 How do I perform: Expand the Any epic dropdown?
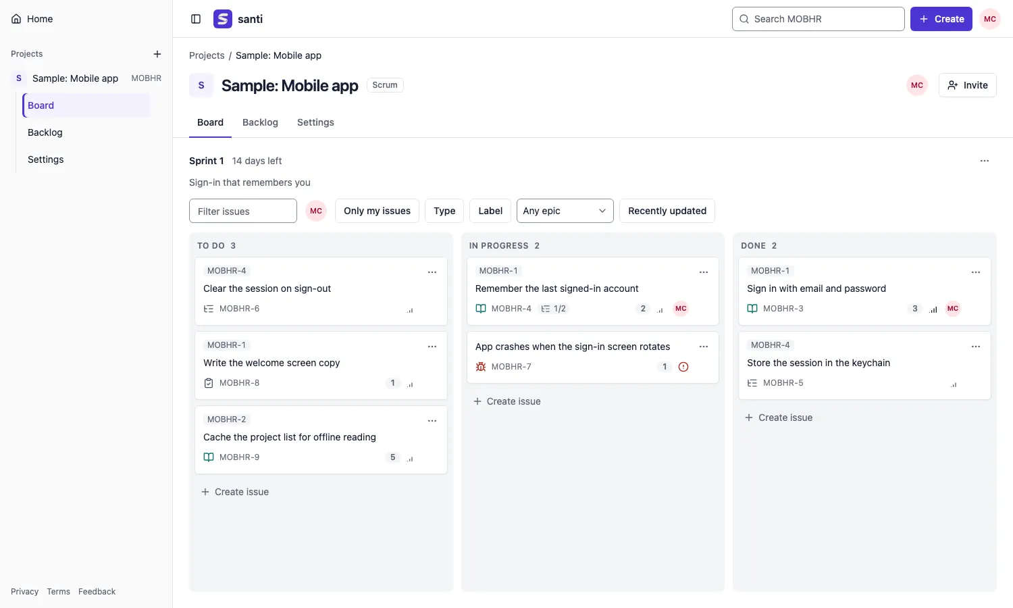click(565, 211)
